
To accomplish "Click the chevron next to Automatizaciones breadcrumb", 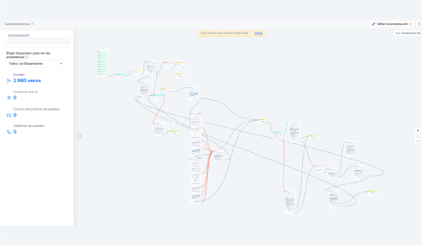I will (32, 24).
